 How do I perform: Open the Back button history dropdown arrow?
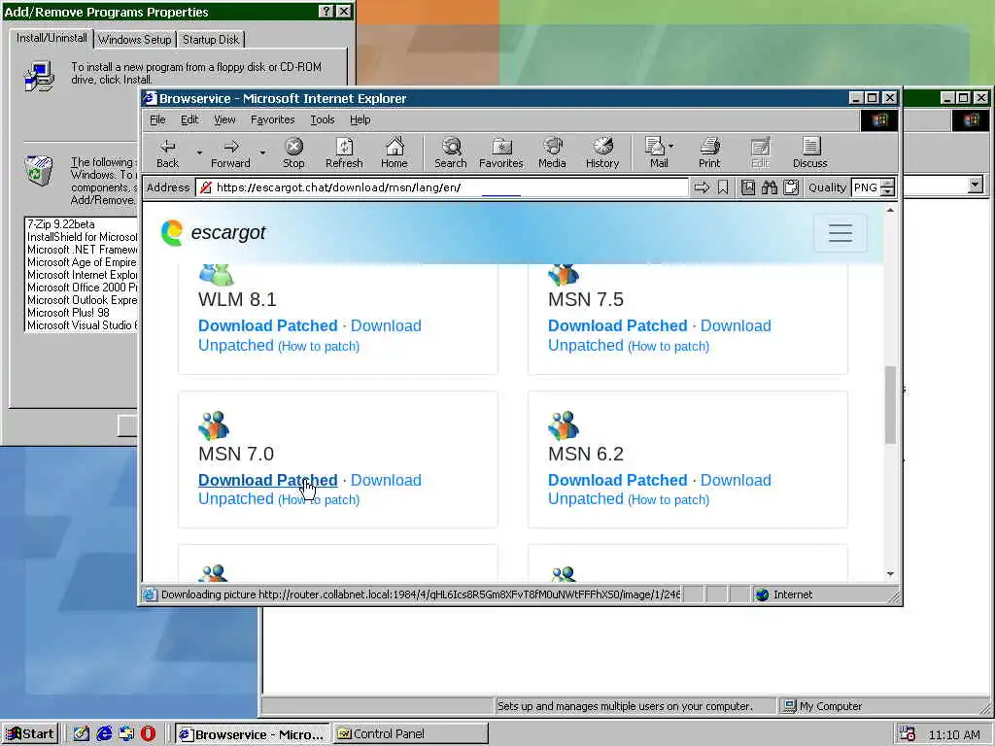click(199, 153)
